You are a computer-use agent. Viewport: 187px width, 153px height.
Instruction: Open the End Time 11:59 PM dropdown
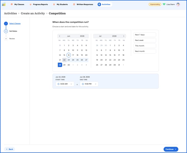tap(89, 84)
